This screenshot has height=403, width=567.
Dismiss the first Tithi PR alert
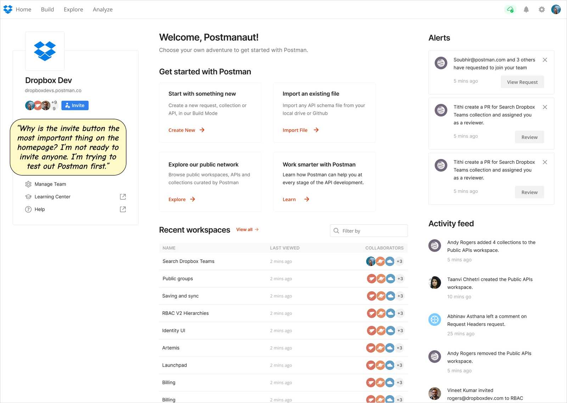click(x=545, y=107)
